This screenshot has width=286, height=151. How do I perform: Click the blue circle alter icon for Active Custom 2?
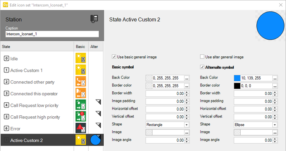pyautogui.click(x=95, y=140)
